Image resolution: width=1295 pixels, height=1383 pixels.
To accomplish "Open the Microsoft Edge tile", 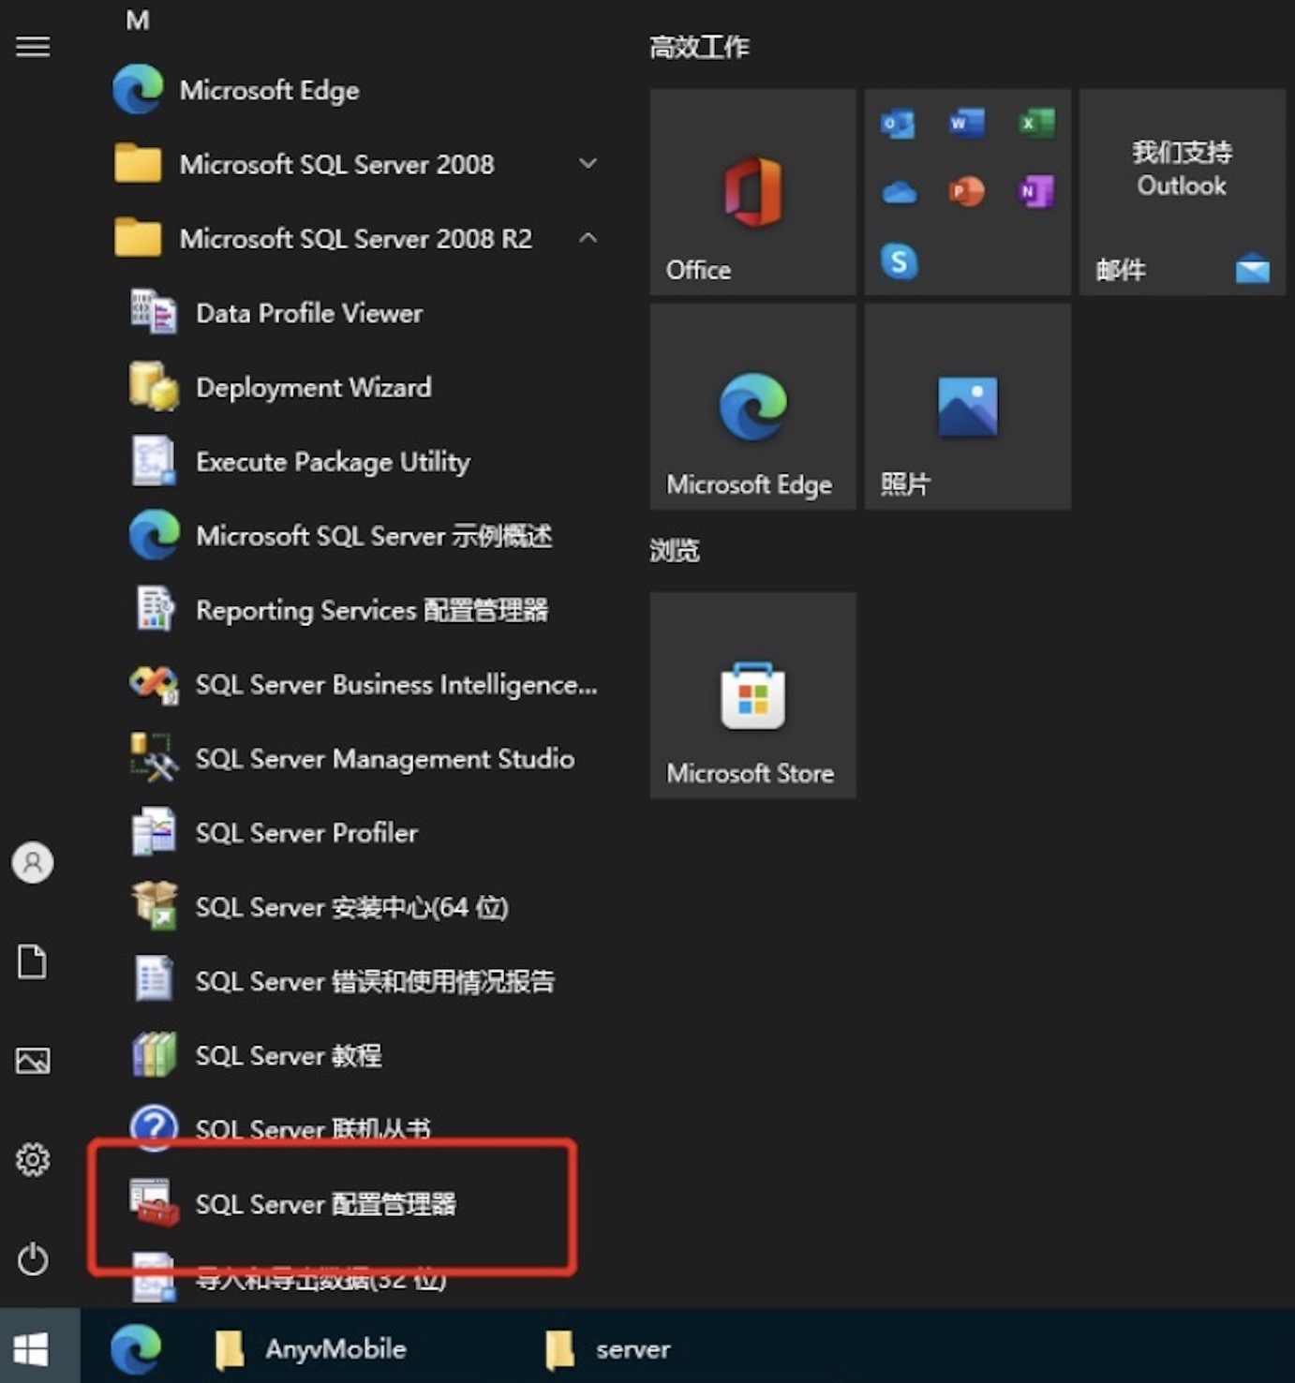I will pyautogui.click(x=752, y=407).
